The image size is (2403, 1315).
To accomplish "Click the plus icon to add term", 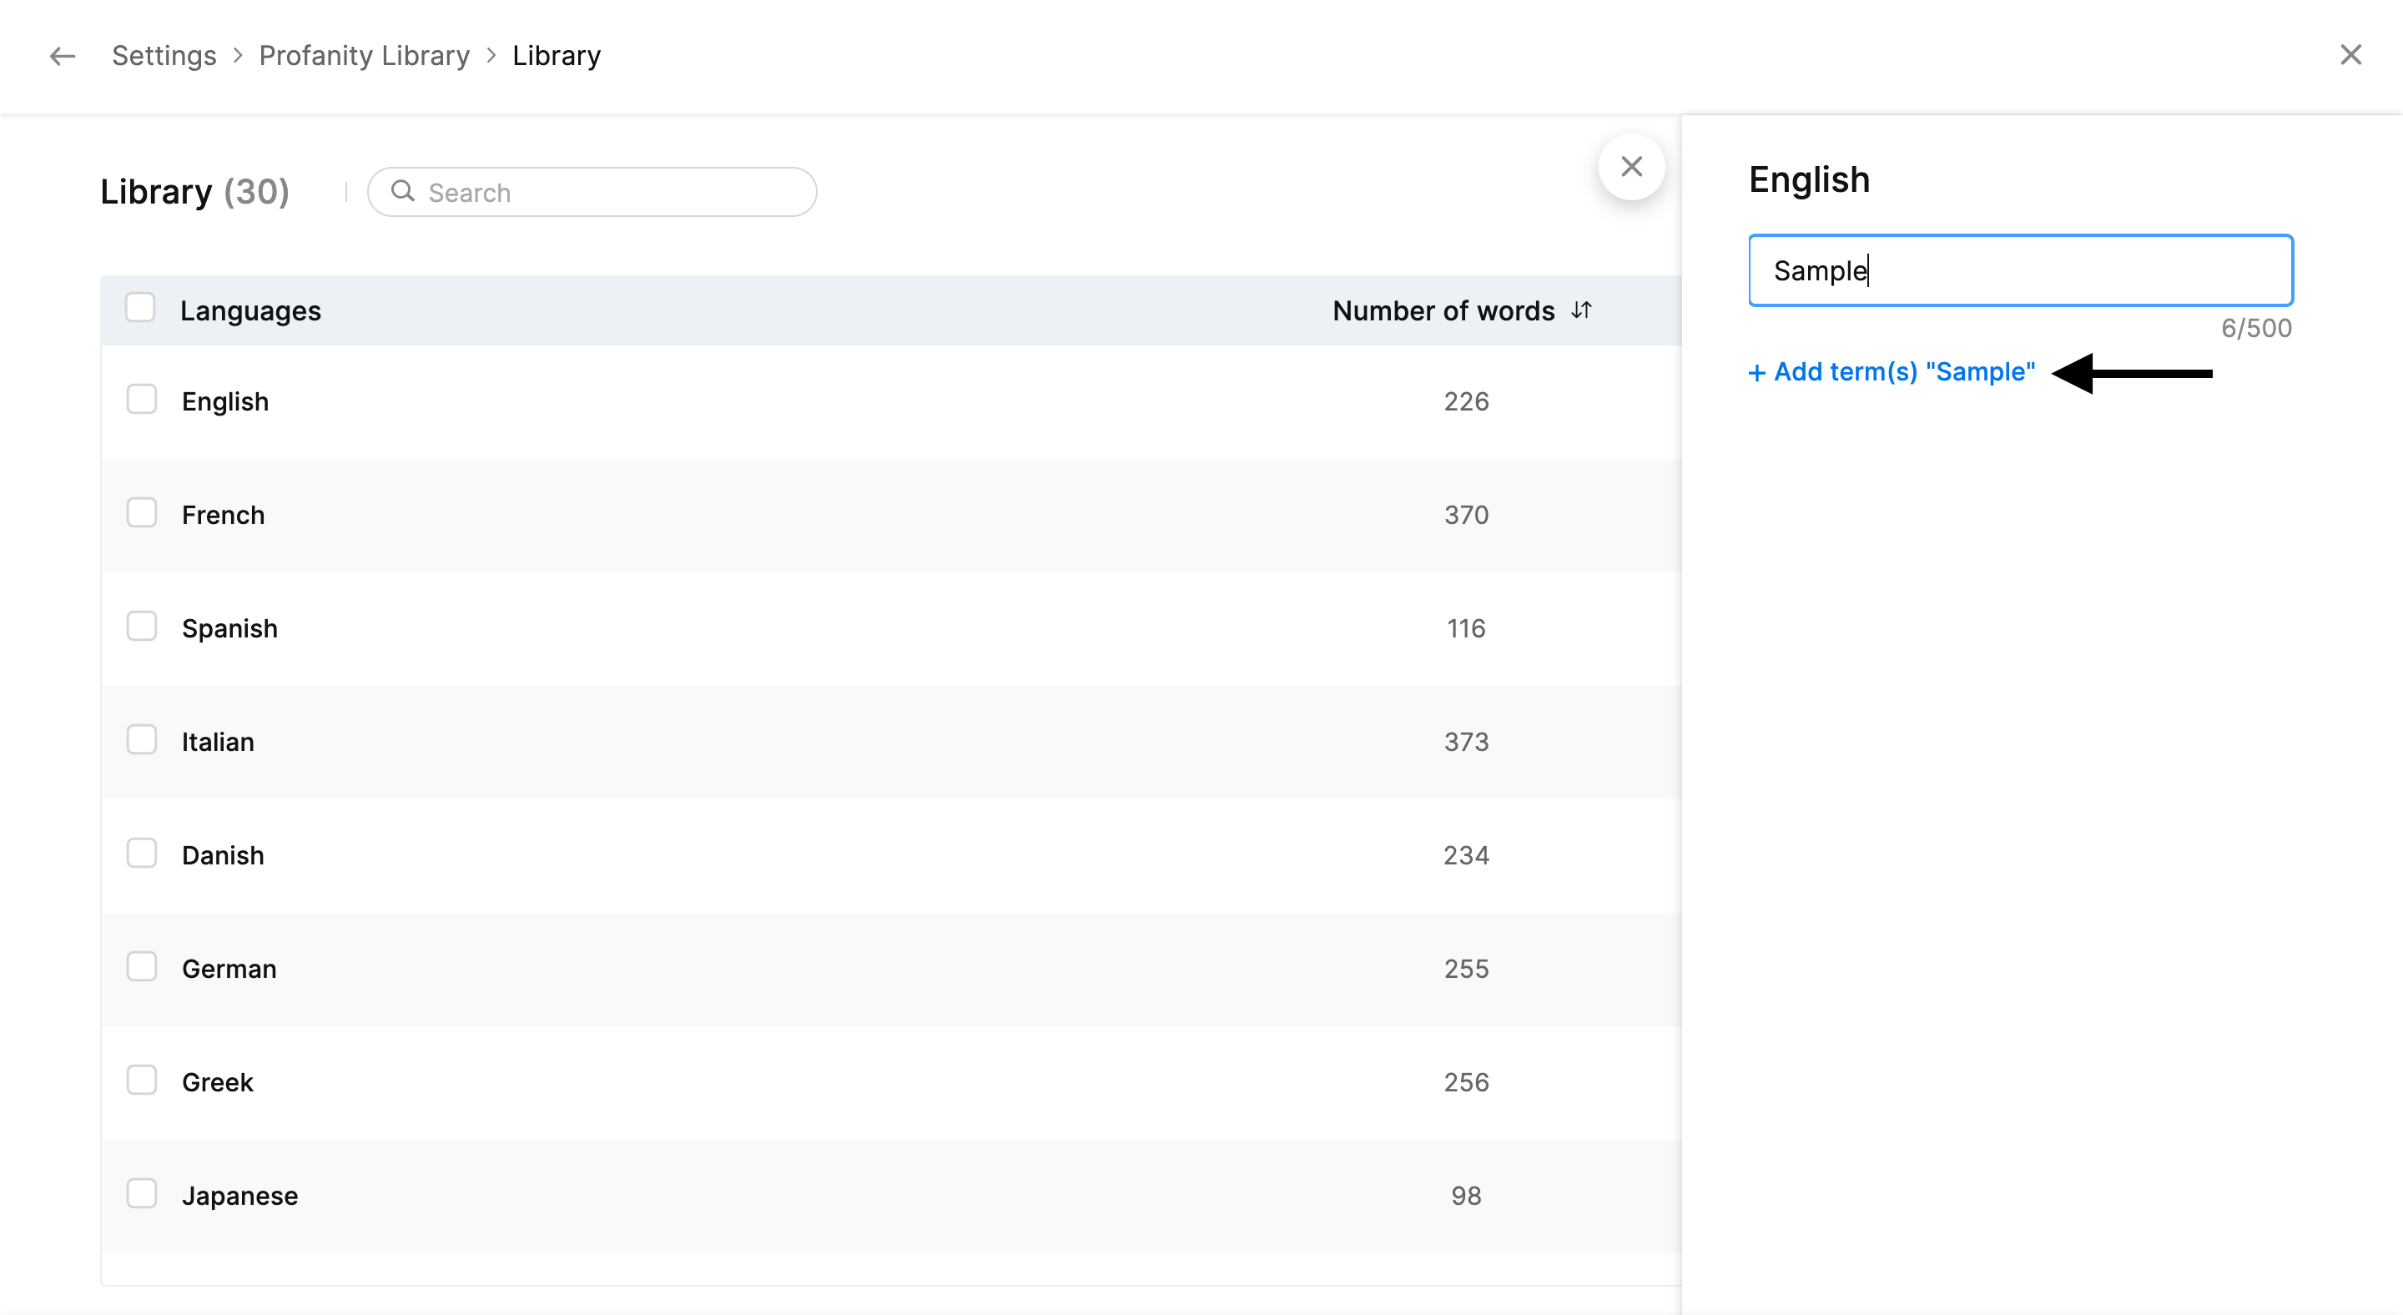I will tap(1756, 373).
